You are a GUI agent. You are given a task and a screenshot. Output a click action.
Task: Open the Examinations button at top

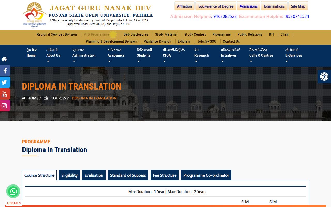[x=274, y=6]
